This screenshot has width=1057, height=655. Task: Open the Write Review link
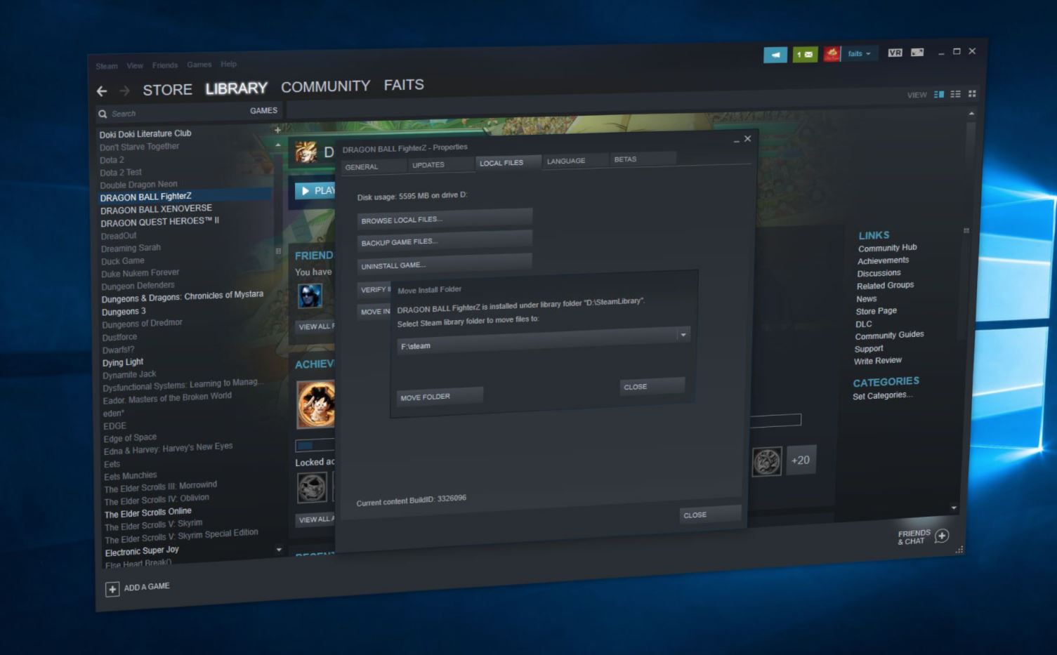[878, 361]
